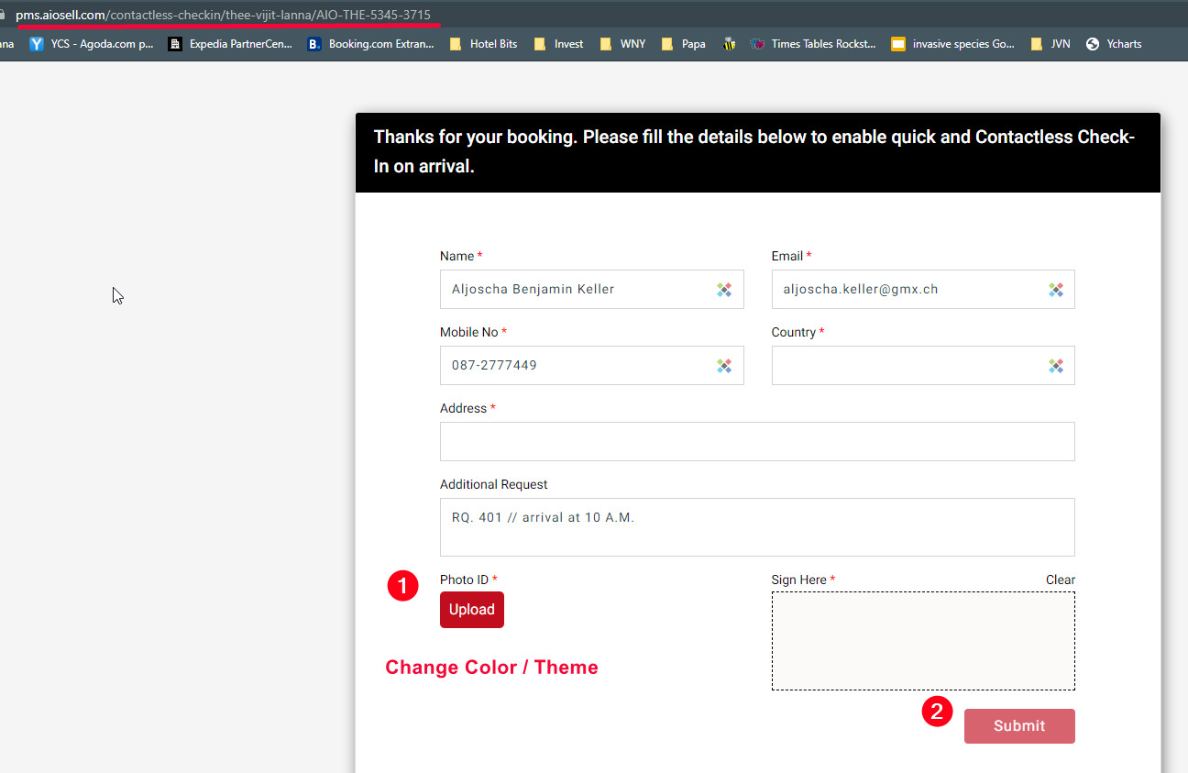The height and width of the screenshot is (773, 1188).
Task: Click the autofill icon in Name field
Action: (x=724, y=290)
